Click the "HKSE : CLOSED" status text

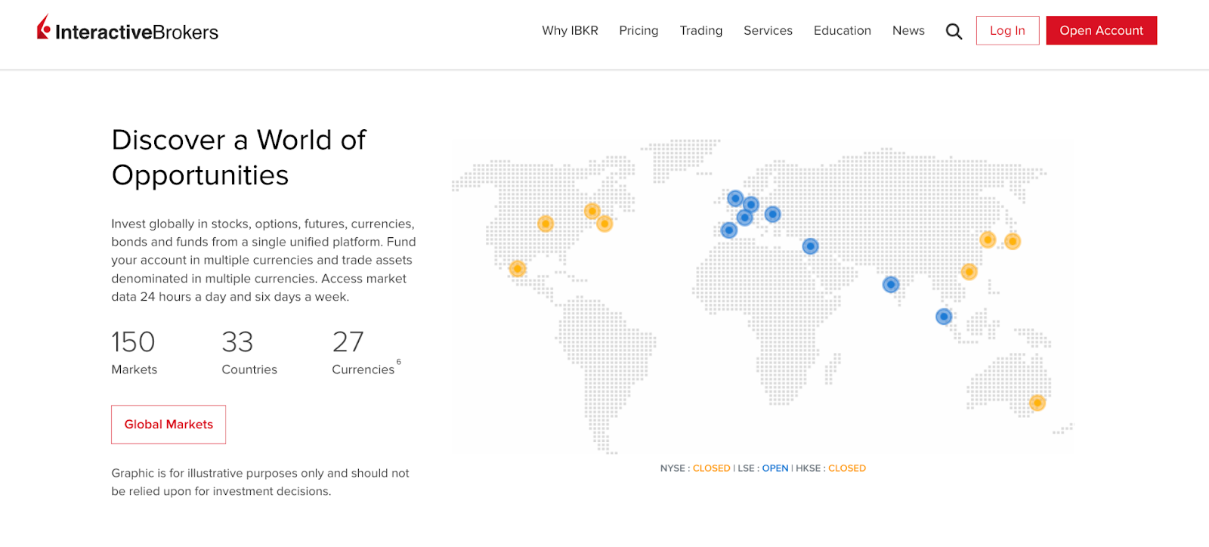point(830,468)
